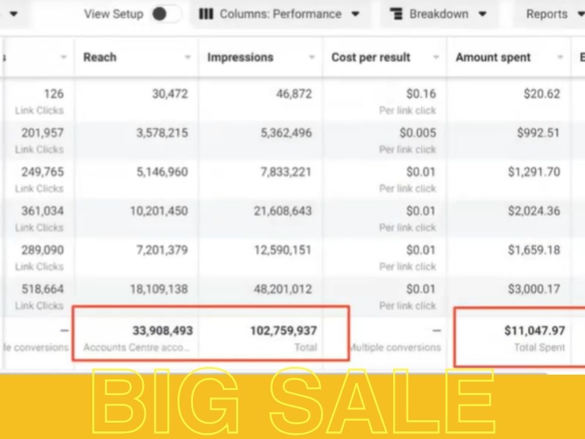Select amount spent $1,291.70
The height and width of the screenshot is (439, 585).
pyautogui.click(x=534, y=172)
